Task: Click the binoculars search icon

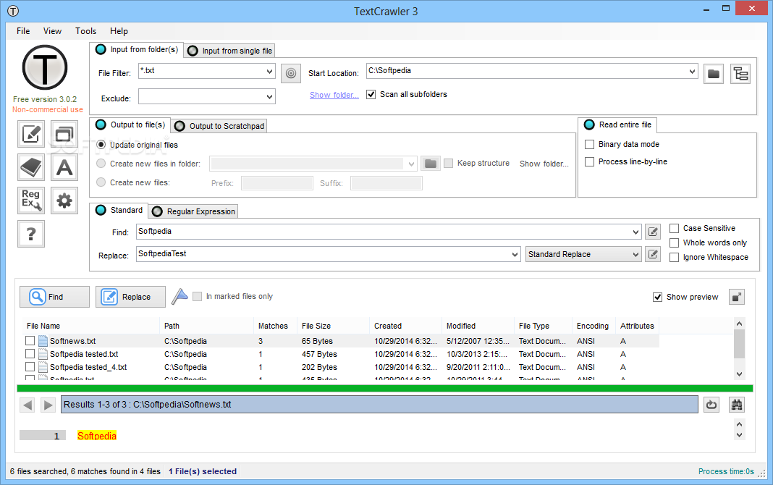Action: click(737, 405)
